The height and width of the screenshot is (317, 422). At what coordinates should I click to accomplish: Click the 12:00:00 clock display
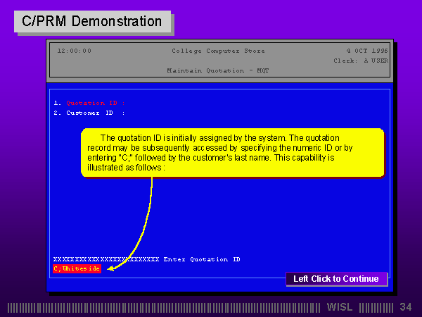74,51
